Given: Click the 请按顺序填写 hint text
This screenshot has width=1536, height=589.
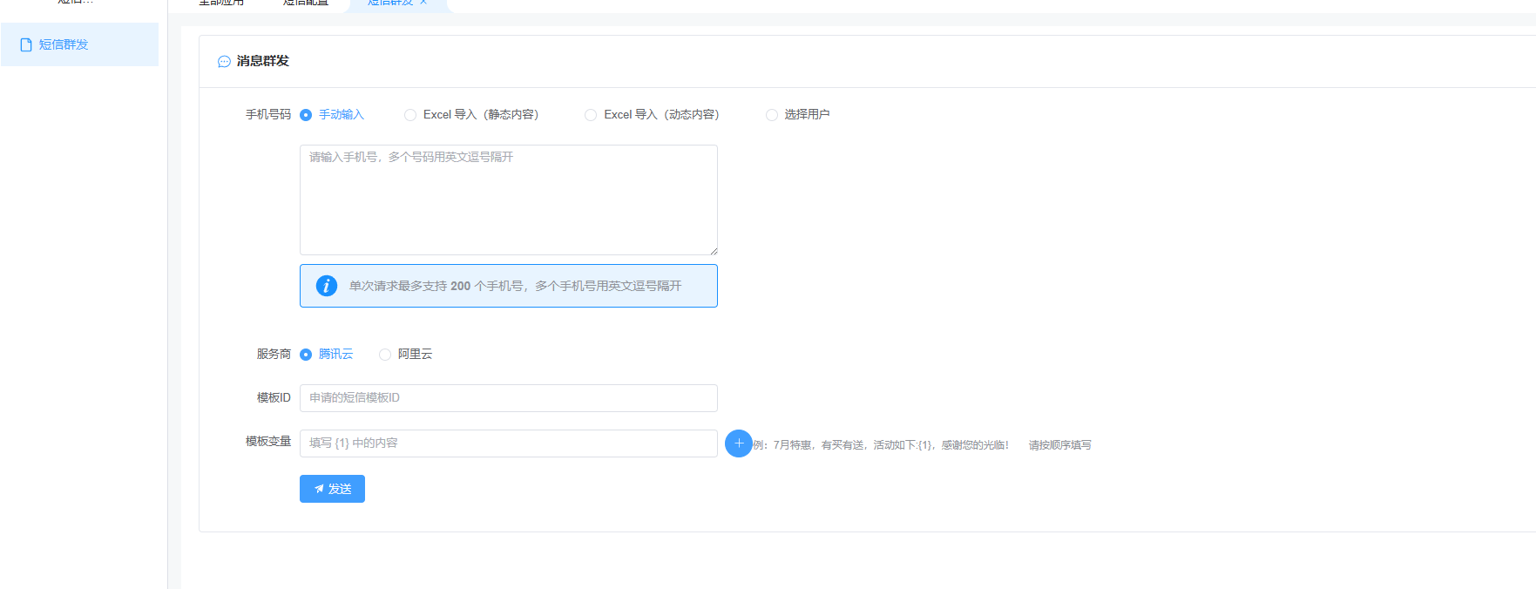Looking at the screenshot, I should click(x=1059, y=445).
